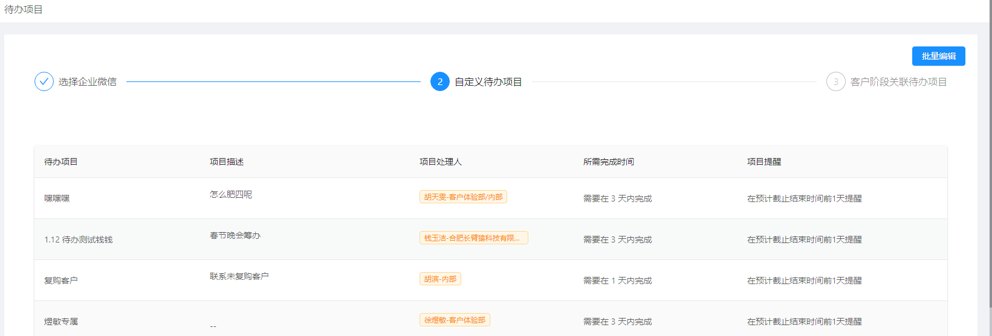Click description 怎么肥四呢
Image resolution: width=992 pixels, height=336 pixels.
pyautogui.click(x=231, y=194)
